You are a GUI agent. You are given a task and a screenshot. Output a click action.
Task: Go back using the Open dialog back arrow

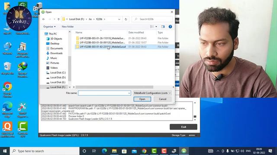[x=44, y=19]
